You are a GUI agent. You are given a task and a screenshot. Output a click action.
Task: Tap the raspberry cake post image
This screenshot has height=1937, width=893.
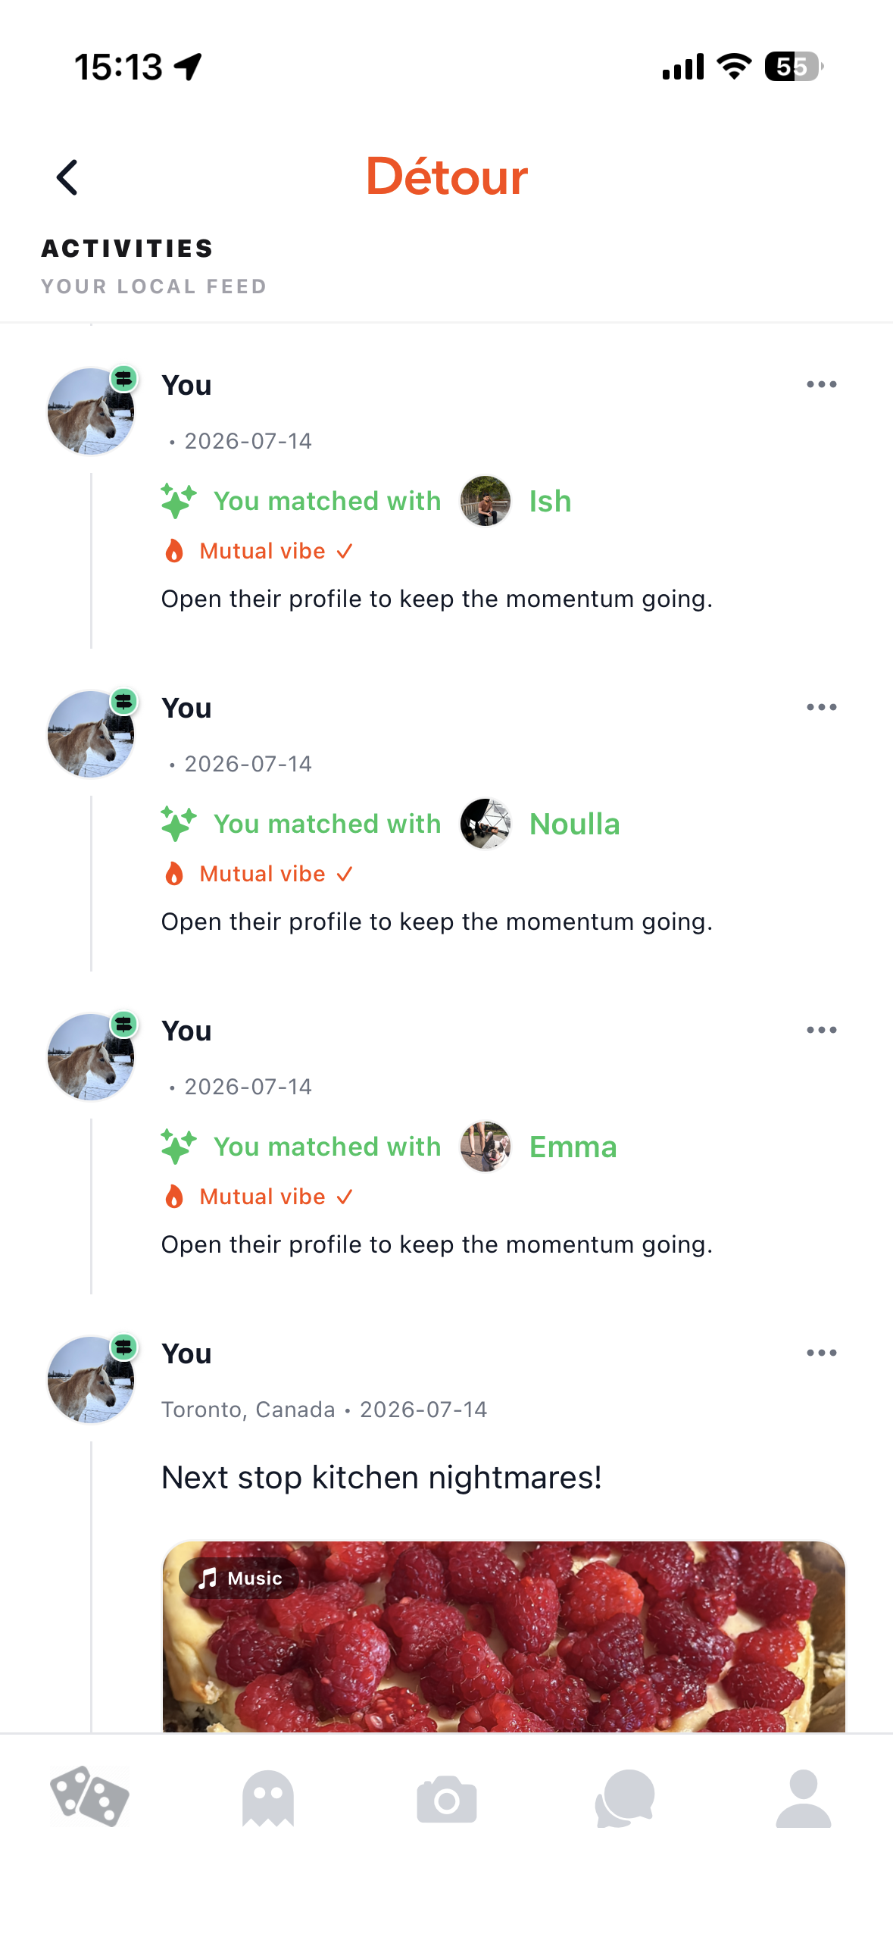pyautogui.click(x=504, y=1636)
